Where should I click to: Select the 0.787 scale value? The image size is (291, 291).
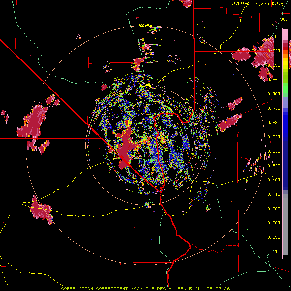click(x=274, y=94)
